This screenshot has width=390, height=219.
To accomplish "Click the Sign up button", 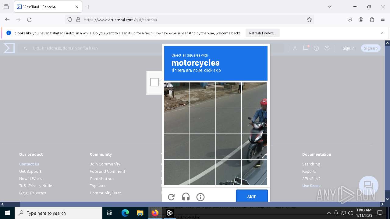I will click(370, 48).
